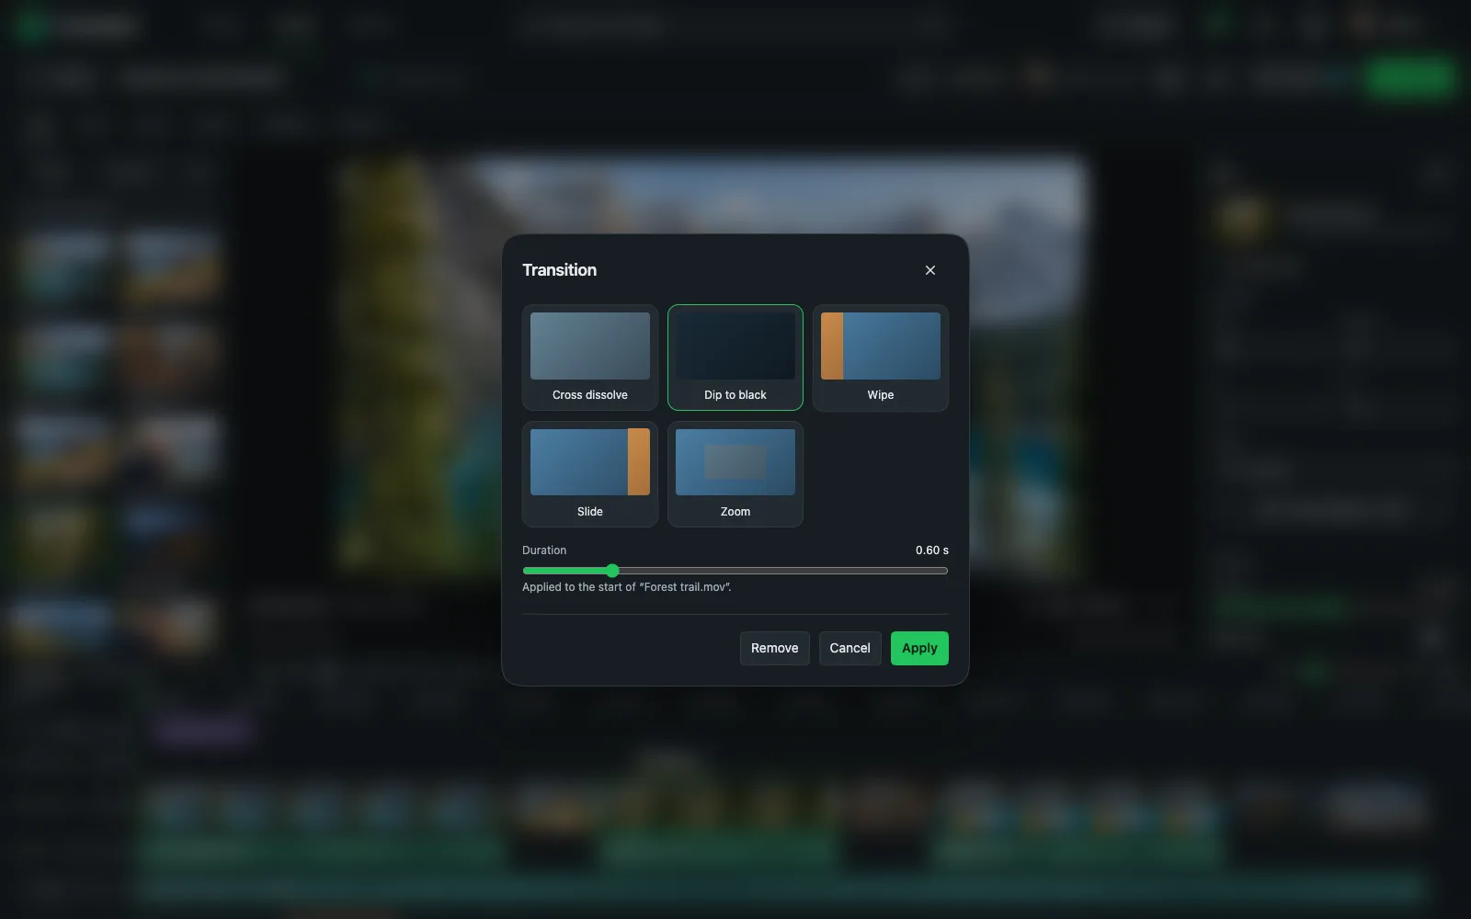Screen dimensions: 1471x919
Task: Choose the Zoom transition card
Action: 735,474
